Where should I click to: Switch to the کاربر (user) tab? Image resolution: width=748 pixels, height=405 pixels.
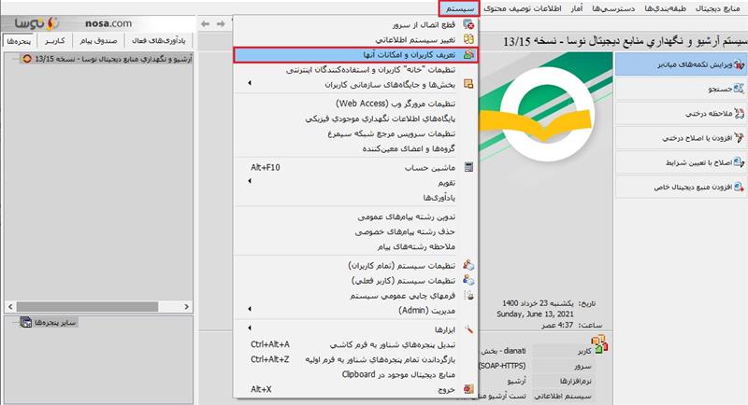55,42
